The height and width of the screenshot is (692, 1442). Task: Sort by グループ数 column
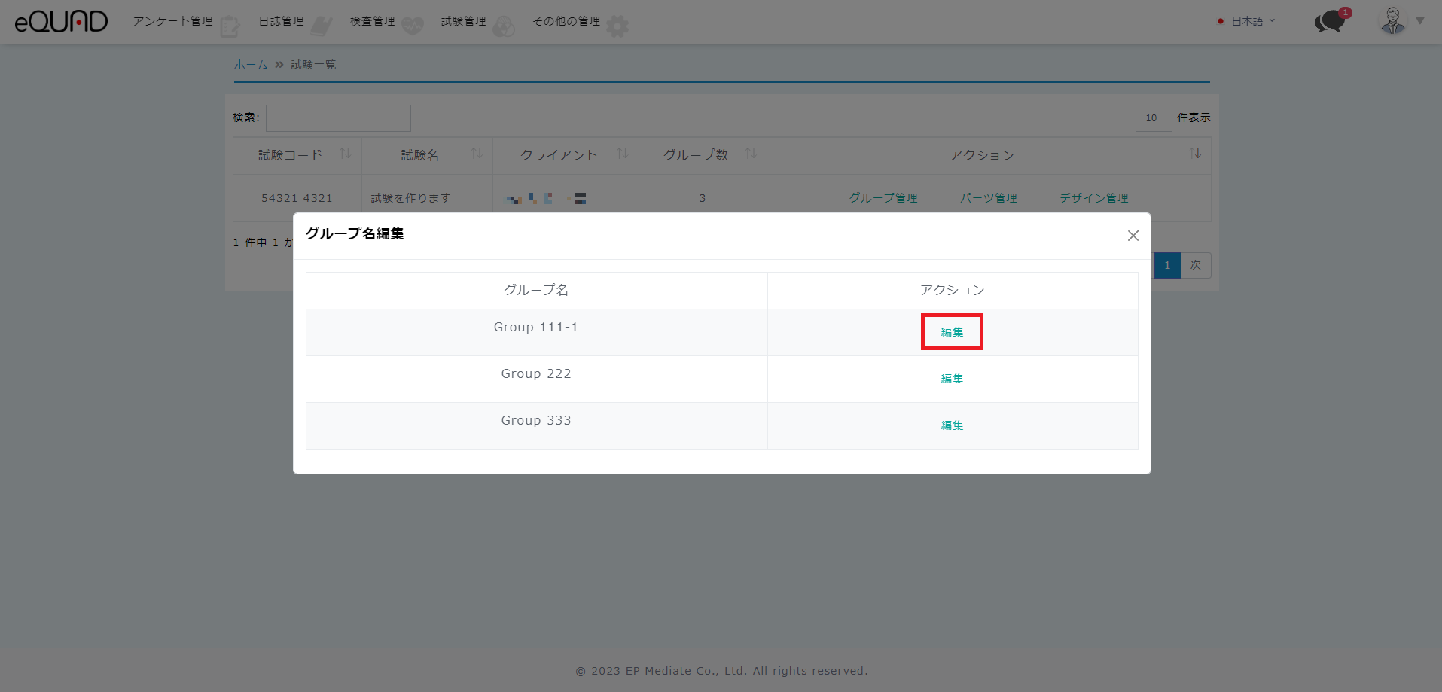click(x=750, y=154)
